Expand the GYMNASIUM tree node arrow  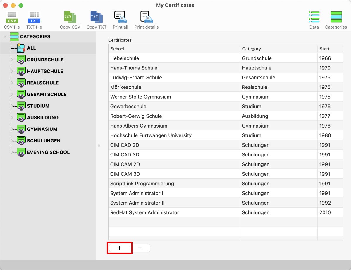(x=12, y=129)
